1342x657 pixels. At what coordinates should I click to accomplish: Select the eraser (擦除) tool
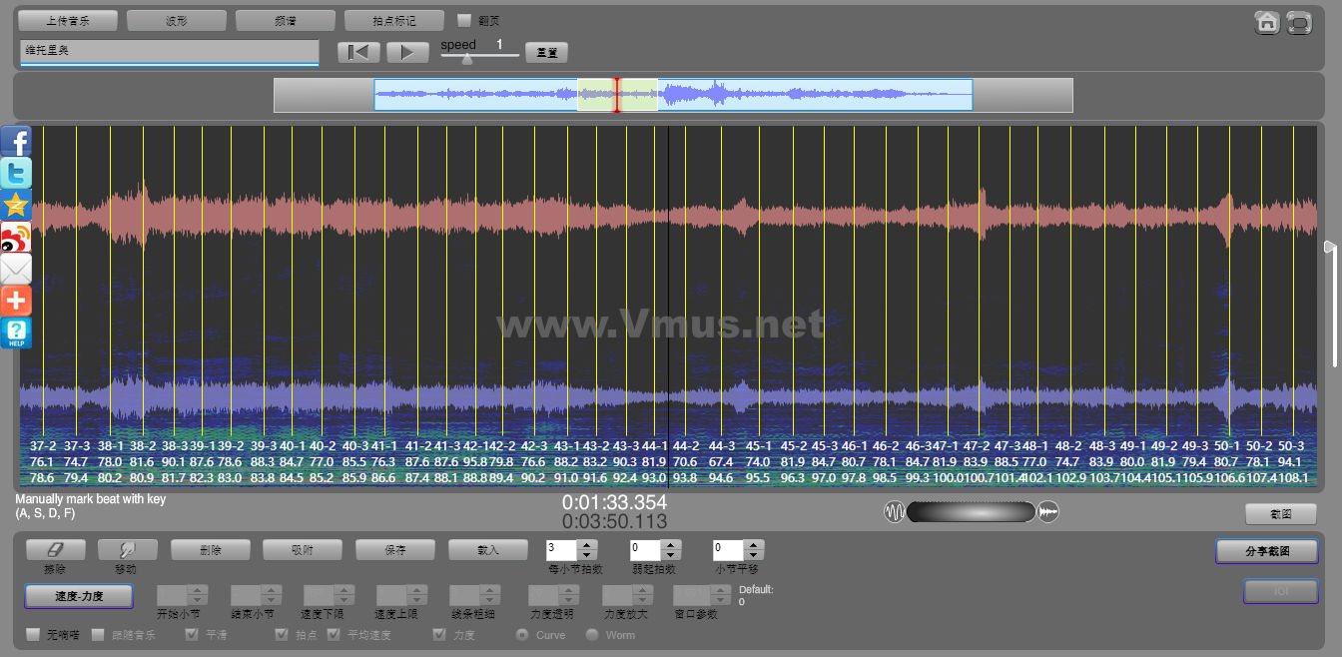point(55,550)
